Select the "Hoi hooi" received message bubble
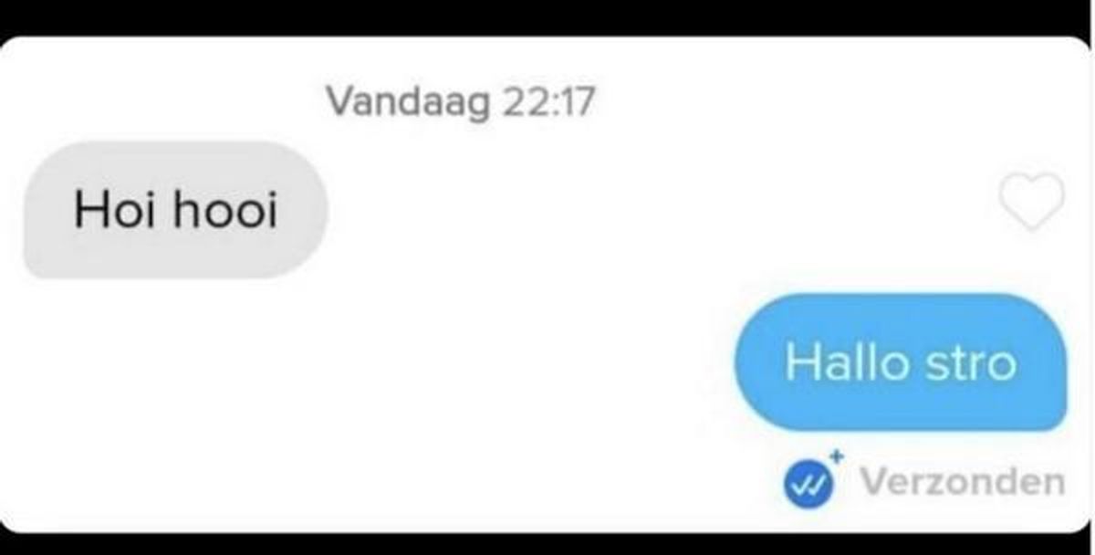This screenshot has height=555, width=1095. [x=175, y=210]
